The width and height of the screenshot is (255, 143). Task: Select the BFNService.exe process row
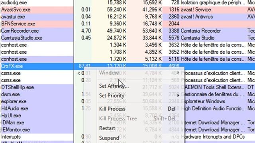point(127,24)
